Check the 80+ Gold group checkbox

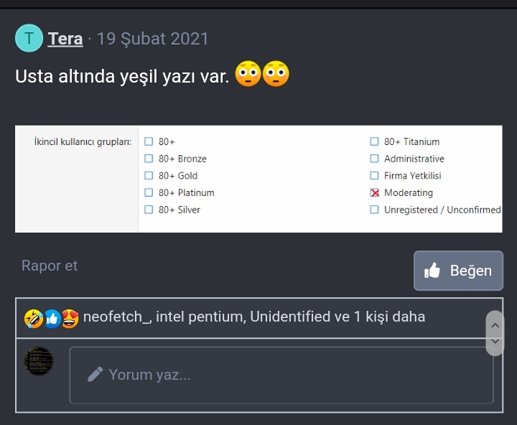[149, 176]
